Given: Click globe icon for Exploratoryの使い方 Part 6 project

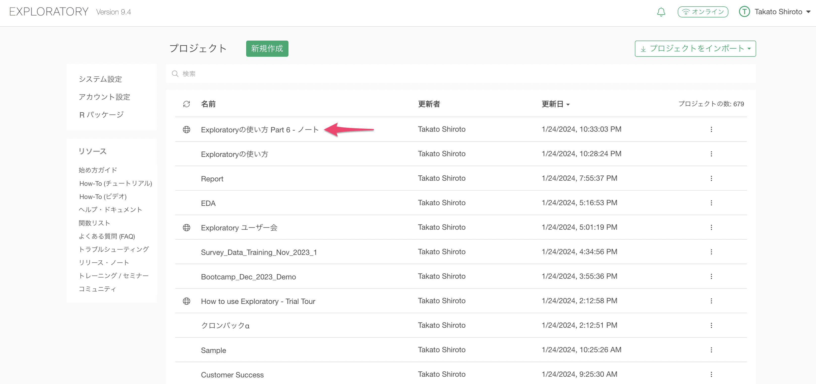Looking at the screenshot, I should coord(186,130).
